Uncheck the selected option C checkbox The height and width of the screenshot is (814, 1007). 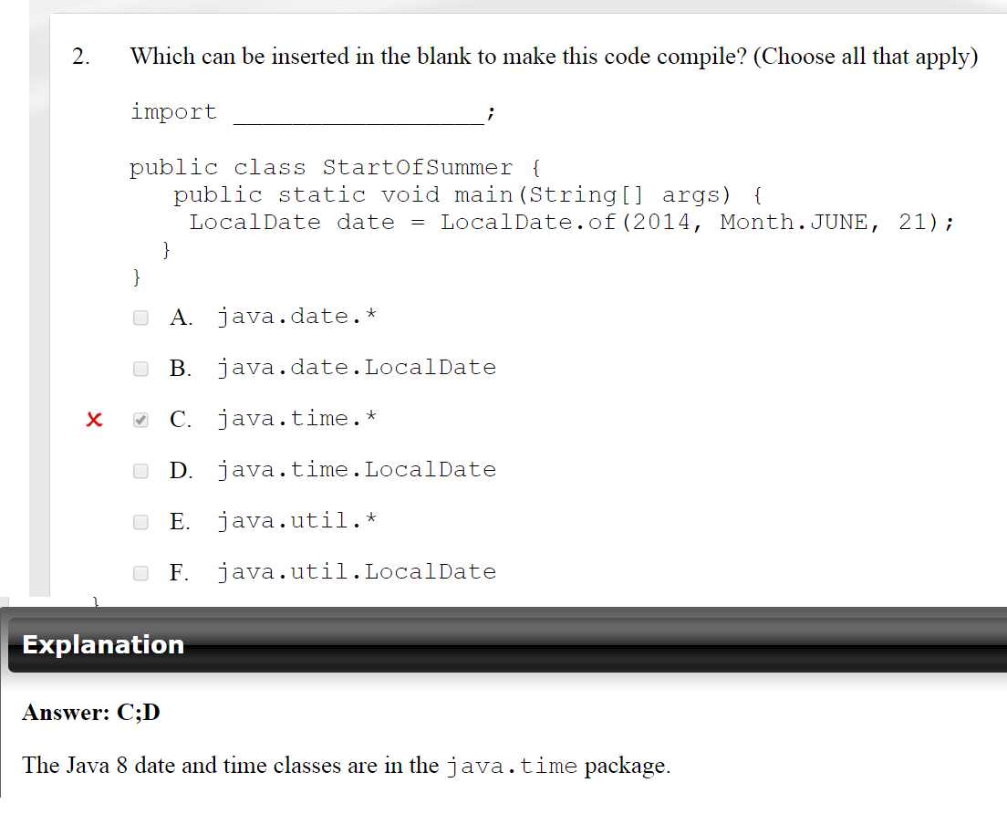click(x=140, y=421)
